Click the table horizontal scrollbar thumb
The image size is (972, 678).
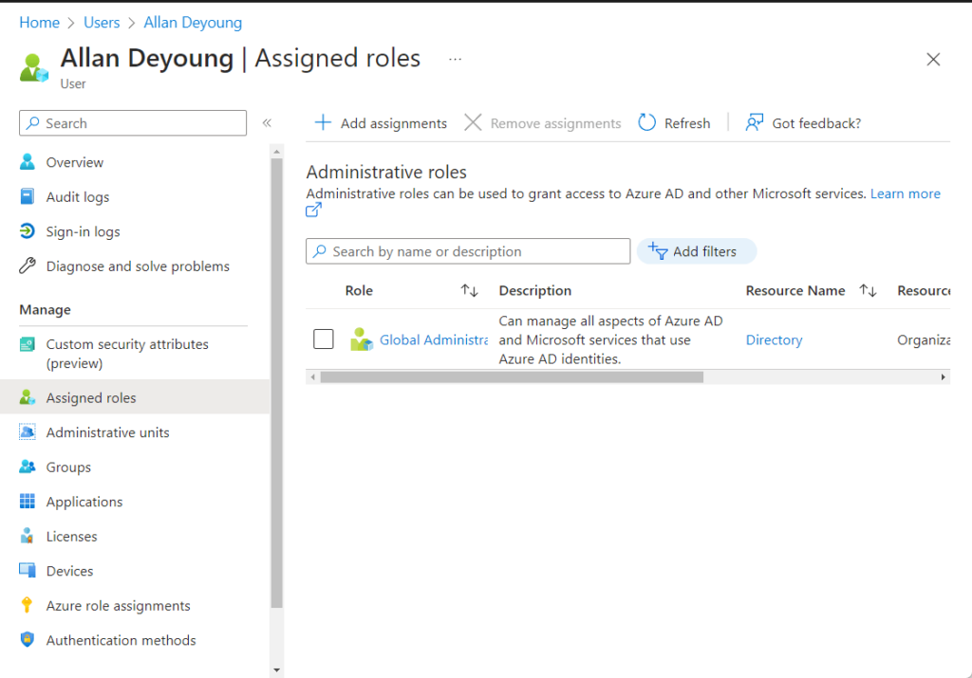[x=512, y=377]
